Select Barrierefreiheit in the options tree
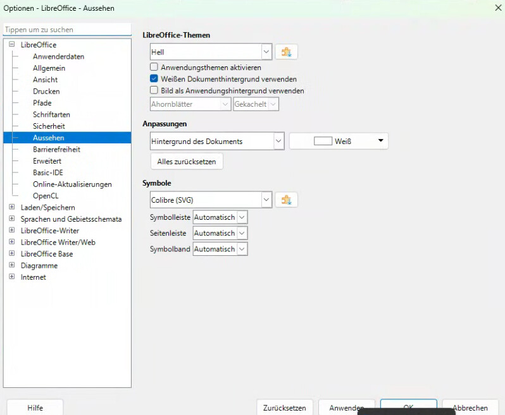Viewport: 505px width, 415px height. point(56,150)
